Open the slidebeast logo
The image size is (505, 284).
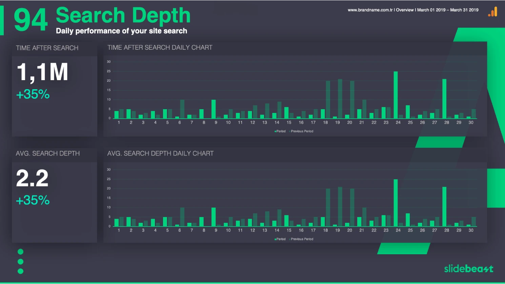point(469,268)
